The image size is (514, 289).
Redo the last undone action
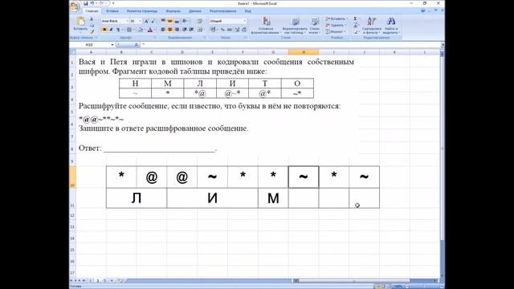(x=101, y=3)
